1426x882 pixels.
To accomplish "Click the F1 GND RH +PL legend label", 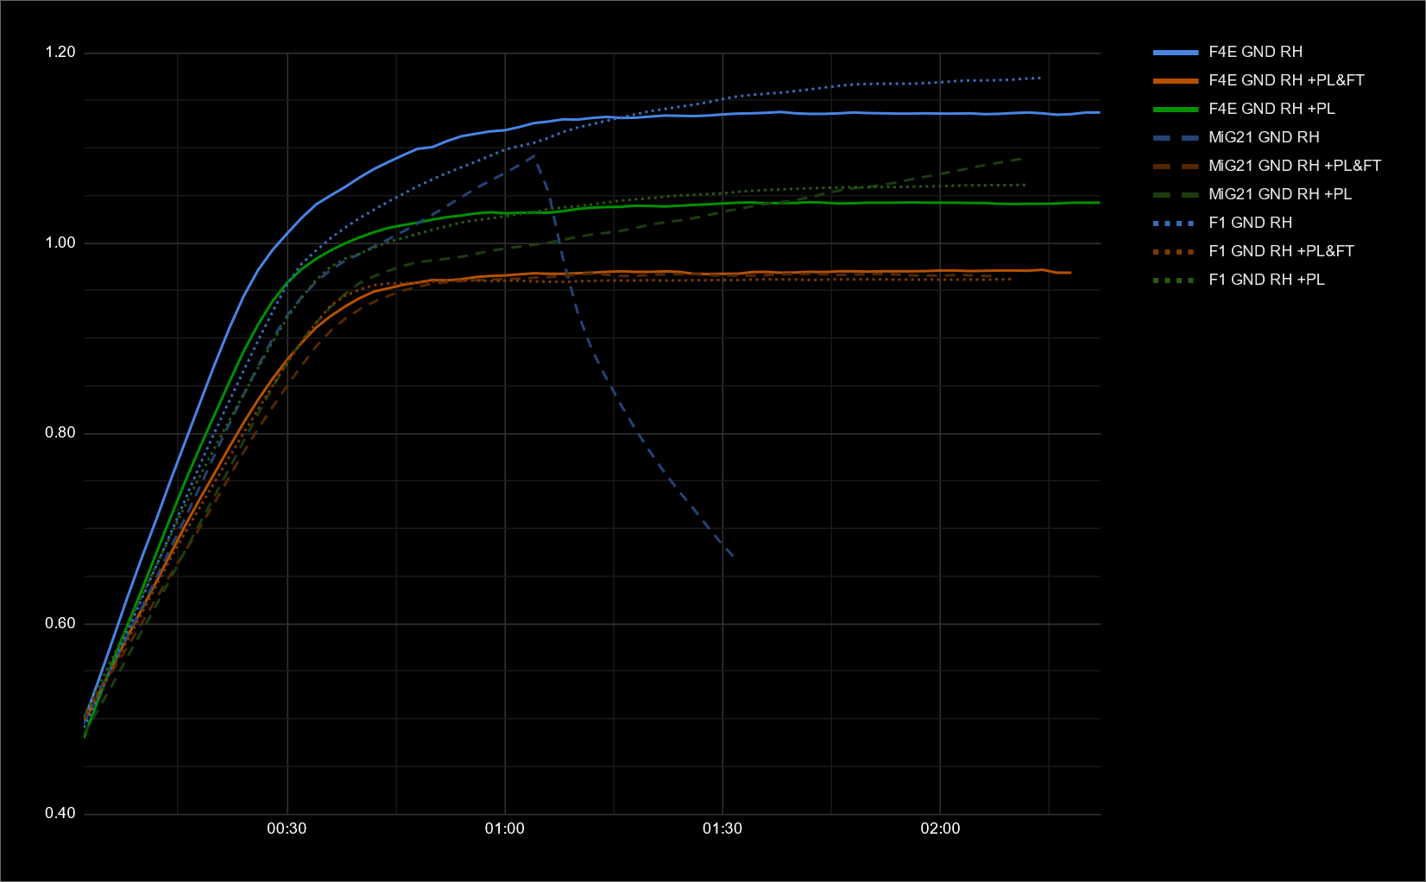I will tap(1266, 280).
